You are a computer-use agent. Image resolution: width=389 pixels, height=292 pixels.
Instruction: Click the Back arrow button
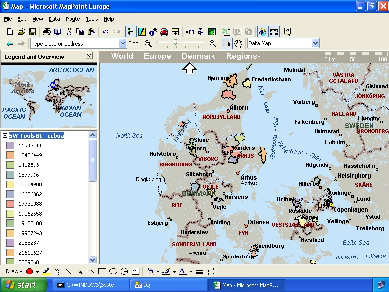pos(10,44)
